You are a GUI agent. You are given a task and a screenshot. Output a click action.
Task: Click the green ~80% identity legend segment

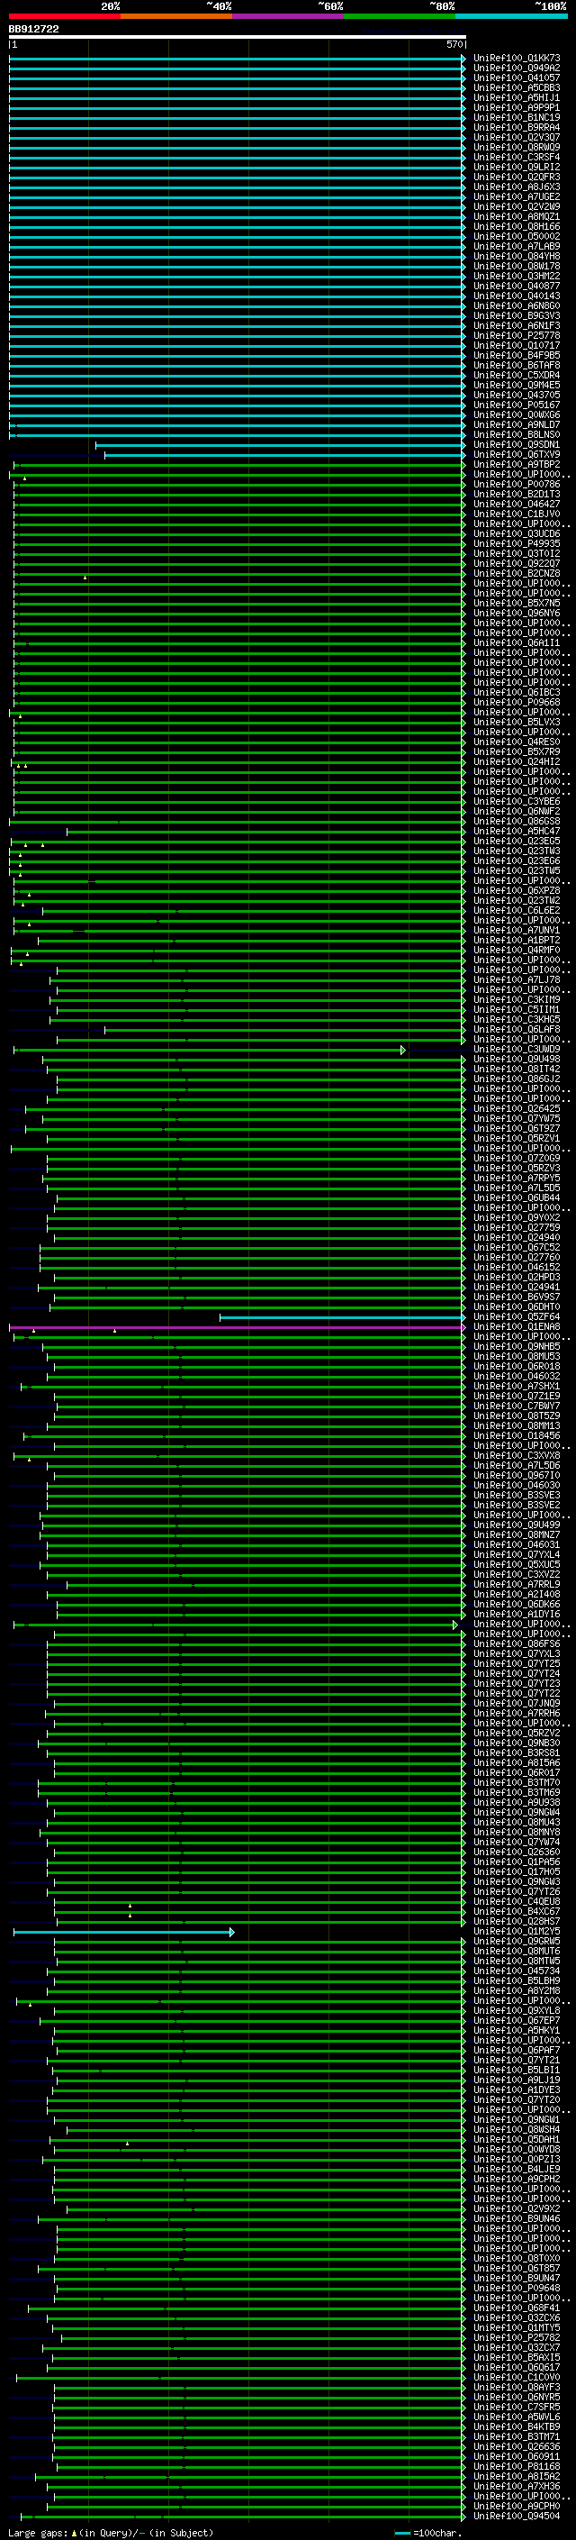point(400,17)
